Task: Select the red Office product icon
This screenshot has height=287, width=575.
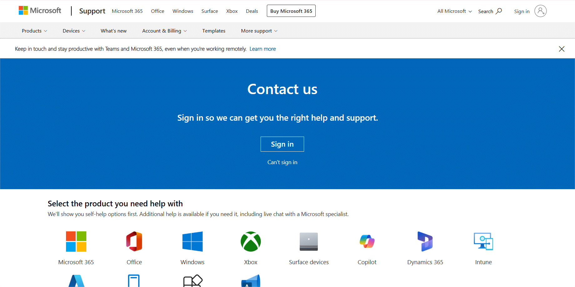Action: click(134, 241)
